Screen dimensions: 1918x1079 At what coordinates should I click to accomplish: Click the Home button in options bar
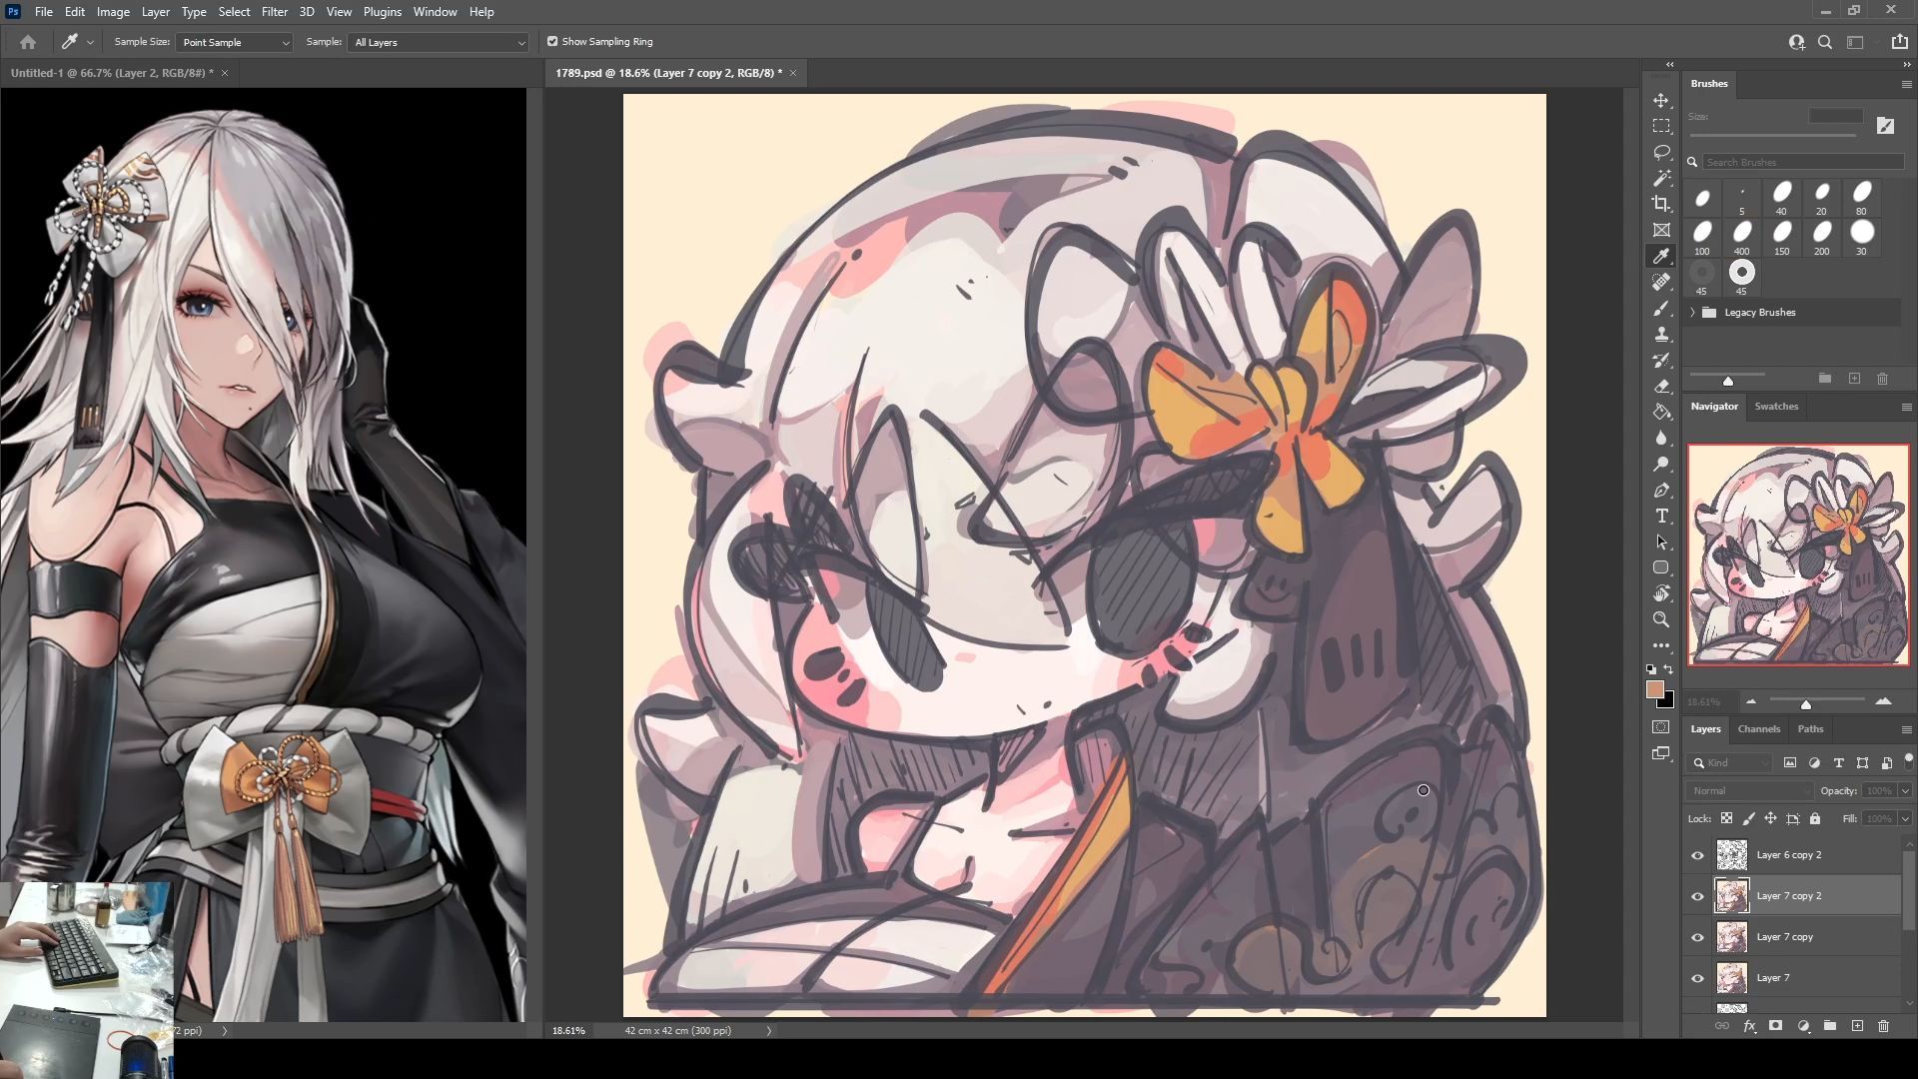click(x=28, y=42)
